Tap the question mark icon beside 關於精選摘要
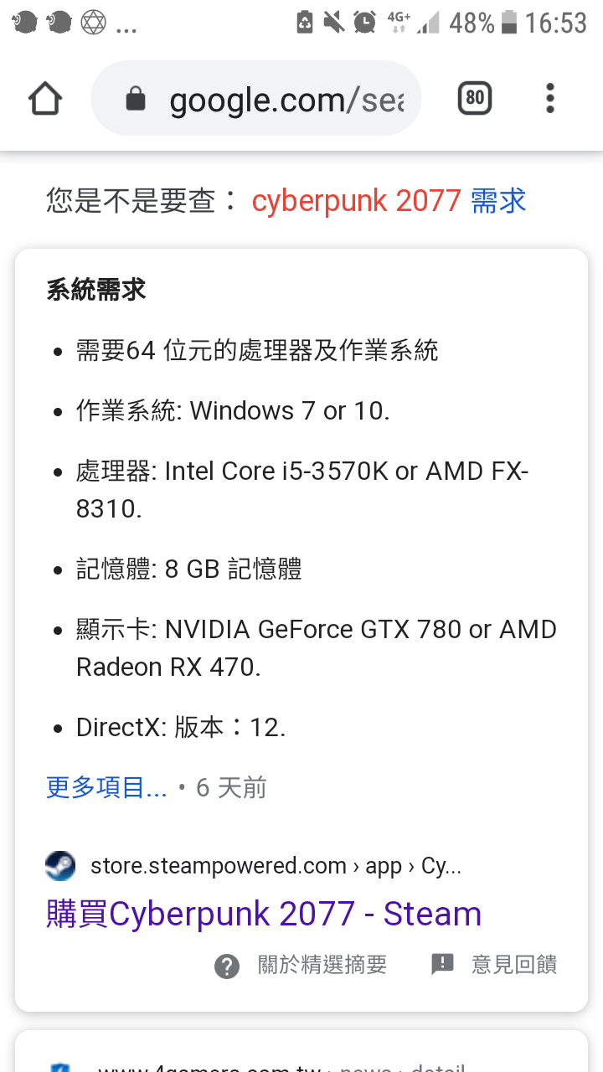The image size is (603, 1072). click(x=227, y=966)
